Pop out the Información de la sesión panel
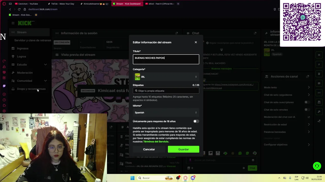The image size is (325, 182). (176, 33)
